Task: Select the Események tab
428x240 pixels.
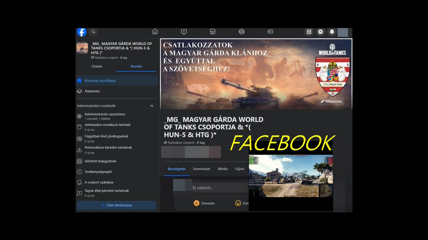Action: [202, 169]
